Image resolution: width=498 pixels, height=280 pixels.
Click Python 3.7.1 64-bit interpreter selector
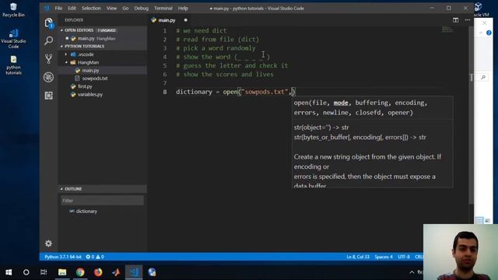point(63,257)
